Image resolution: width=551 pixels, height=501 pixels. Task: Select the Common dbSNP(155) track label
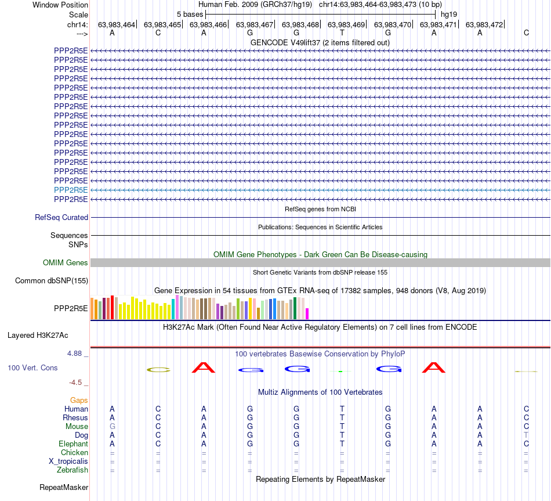pyautogui.click(x=52, y=281)
